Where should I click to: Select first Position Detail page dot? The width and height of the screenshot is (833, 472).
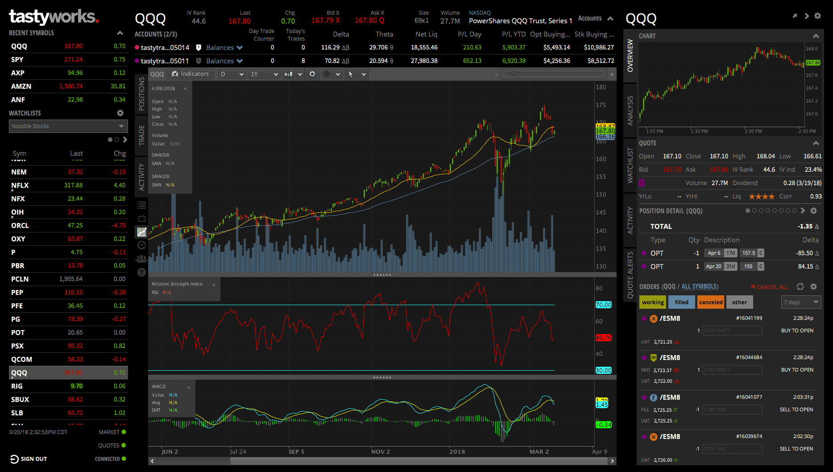click(x=748, y=211)
